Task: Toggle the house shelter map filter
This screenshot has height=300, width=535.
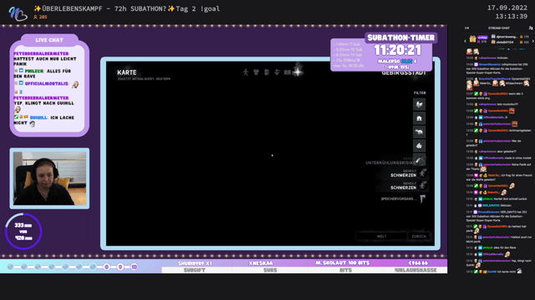Action: [x=419, y=118]
